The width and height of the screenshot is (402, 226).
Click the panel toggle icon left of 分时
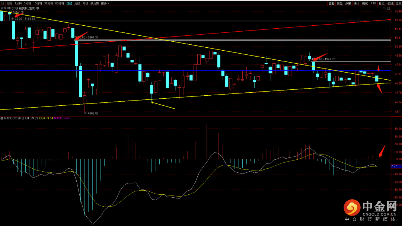click(3, 3)
